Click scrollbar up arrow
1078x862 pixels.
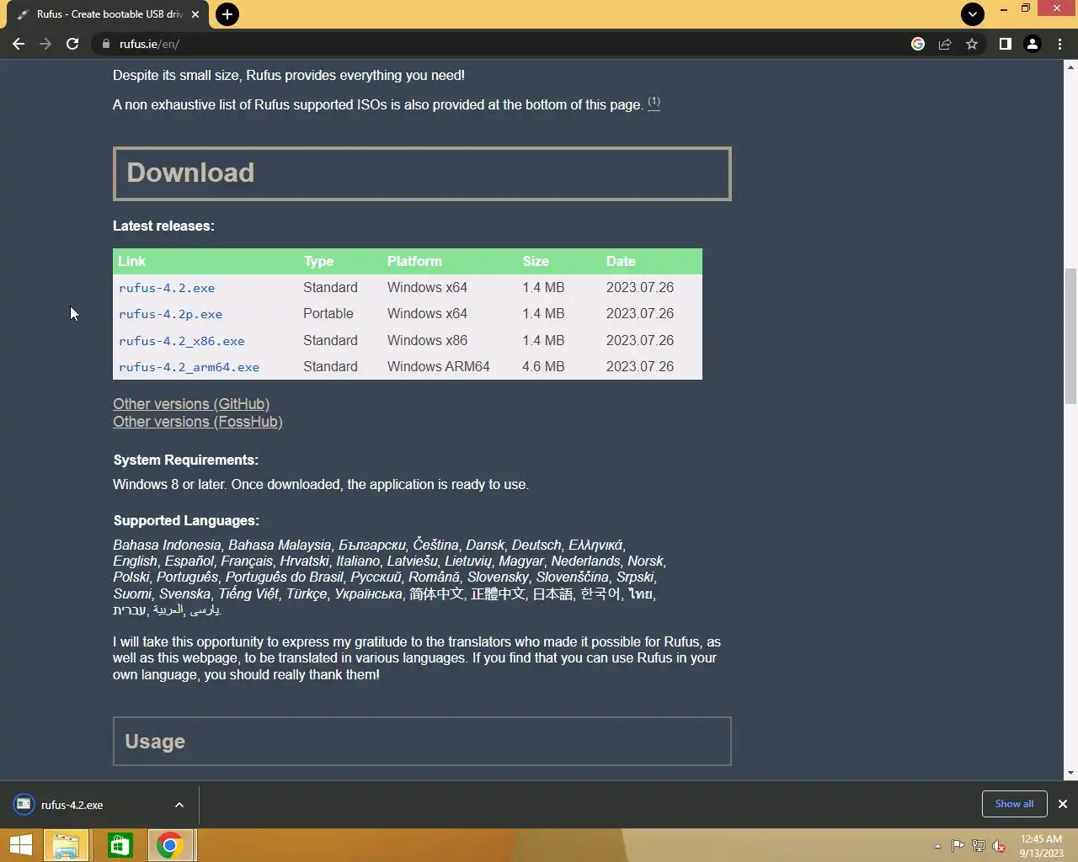[1070, 67]
